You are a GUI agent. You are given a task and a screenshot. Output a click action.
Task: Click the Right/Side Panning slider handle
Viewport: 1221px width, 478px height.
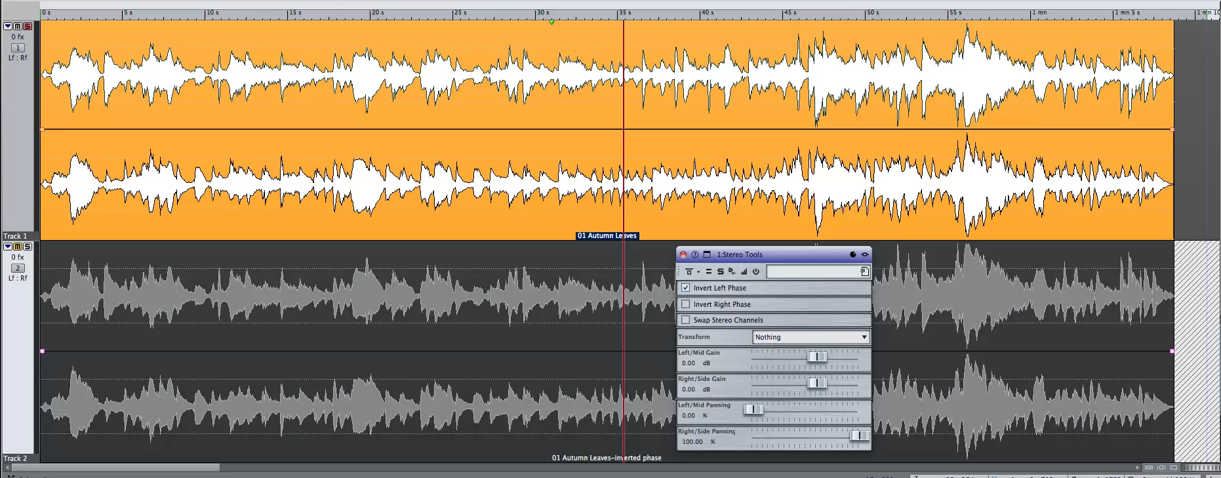[x=859, y=435]
